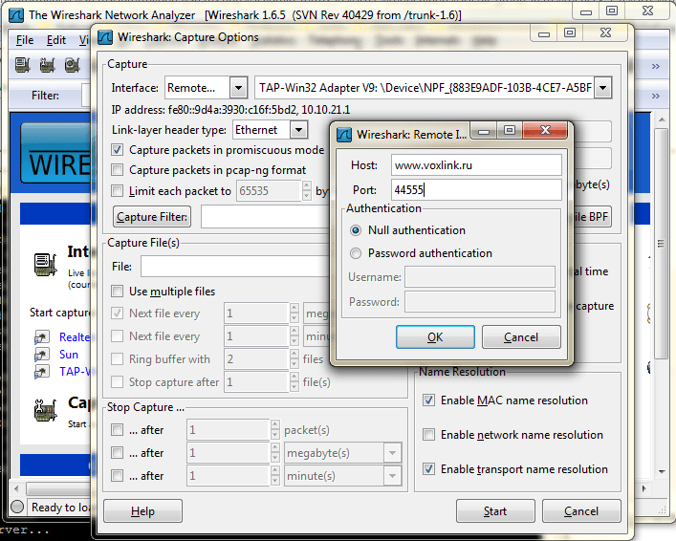Select Null authentication radio button
The width and height of the screenshot is (676, 541).
pyautogui.click(x=356, y=230)
